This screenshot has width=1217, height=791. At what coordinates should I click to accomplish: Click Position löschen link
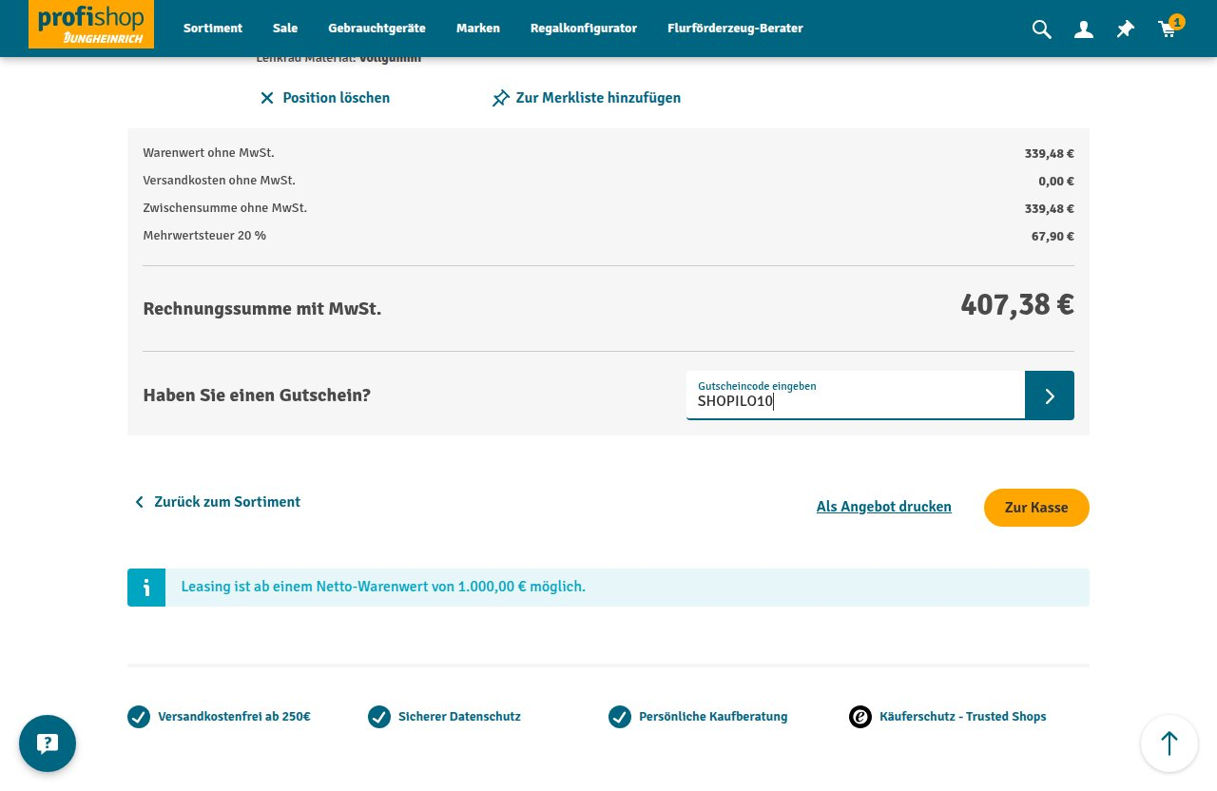[336, 98]
